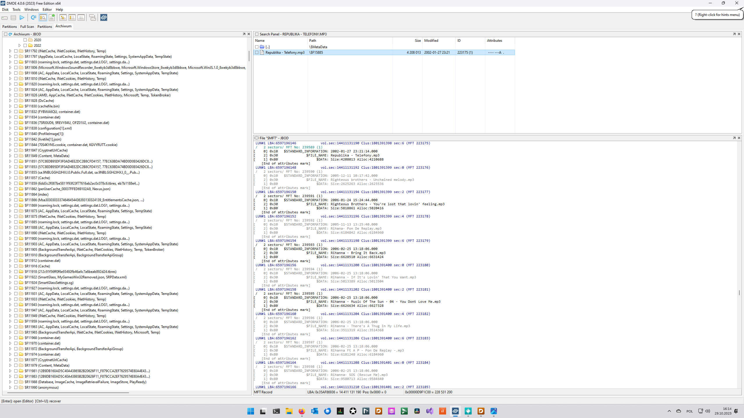Click the dotted grid view toolbar icon
The width and height of the screenshot is (744, 418).
tap(81, 18)
